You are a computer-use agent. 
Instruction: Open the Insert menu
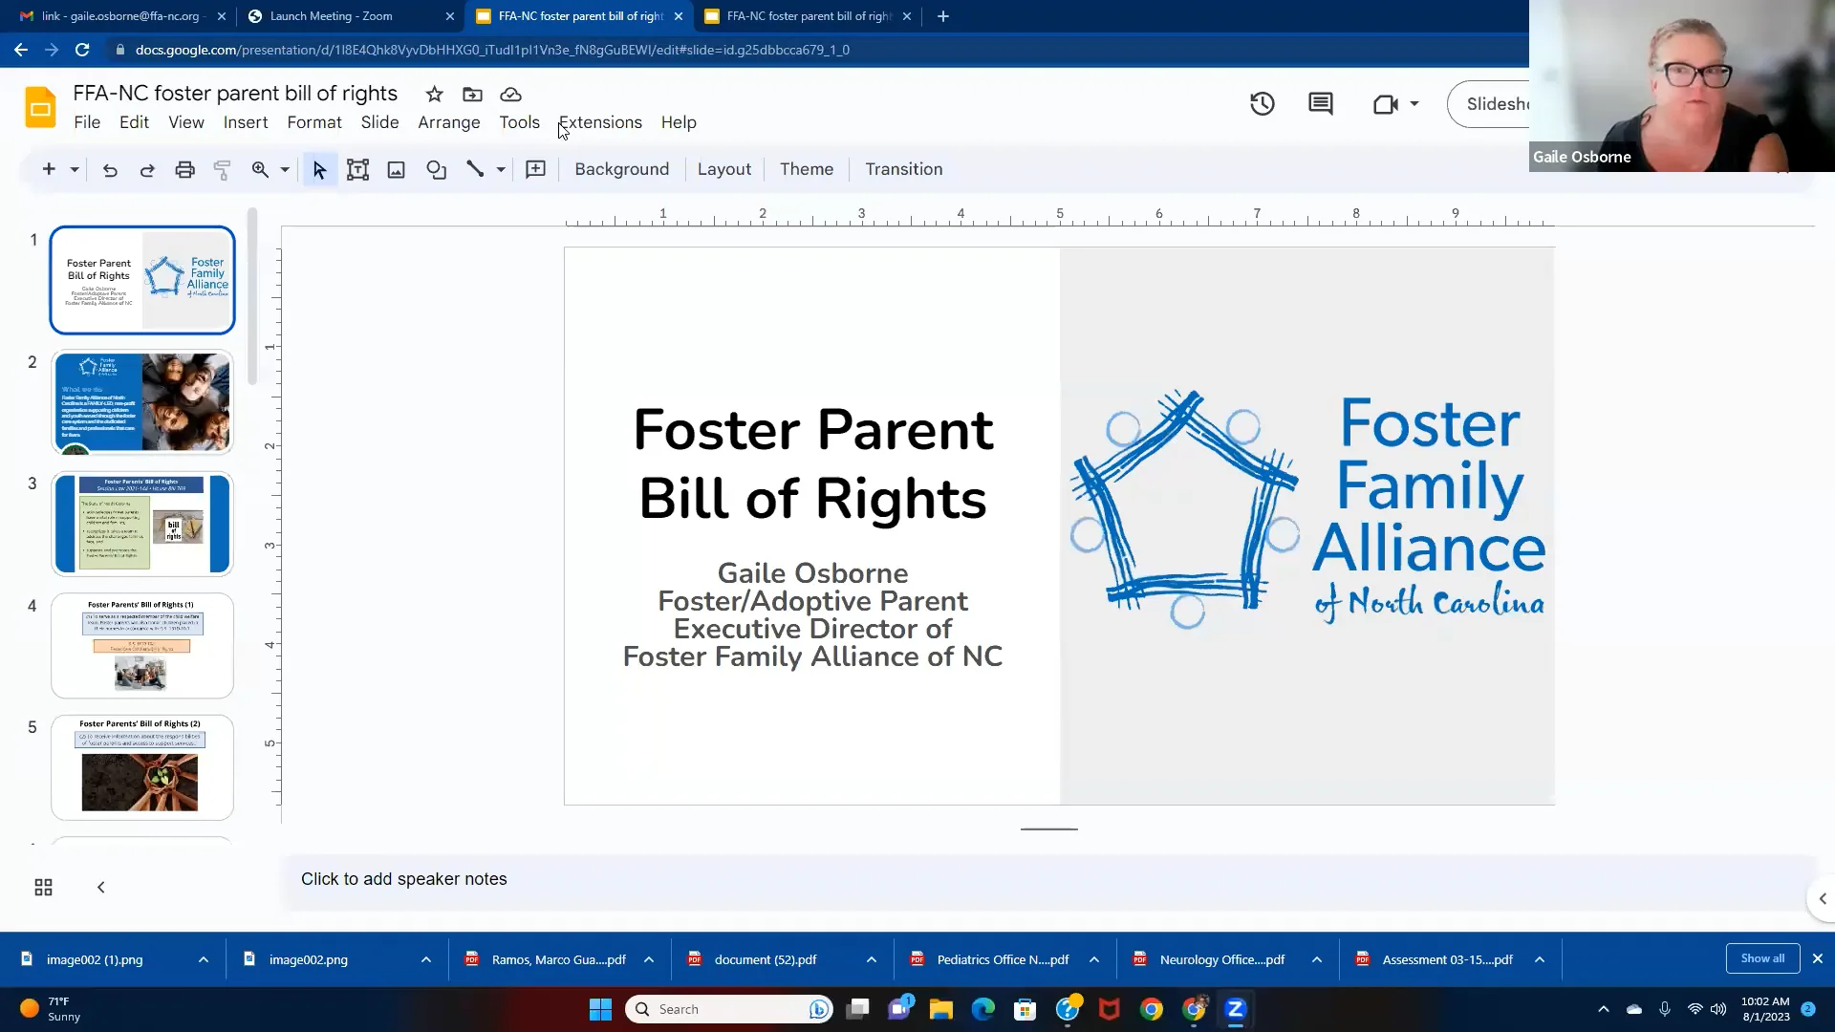coord(245,122)
